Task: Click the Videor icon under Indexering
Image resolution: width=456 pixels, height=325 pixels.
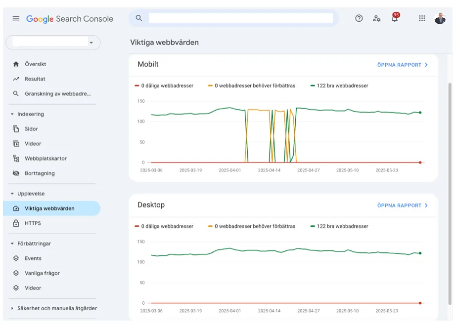Action: pos(16,144)
